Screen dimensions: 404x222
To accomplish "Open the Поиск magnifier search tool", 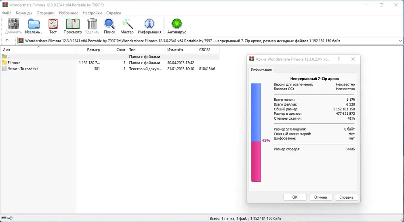I will click(x=109, y=24).
